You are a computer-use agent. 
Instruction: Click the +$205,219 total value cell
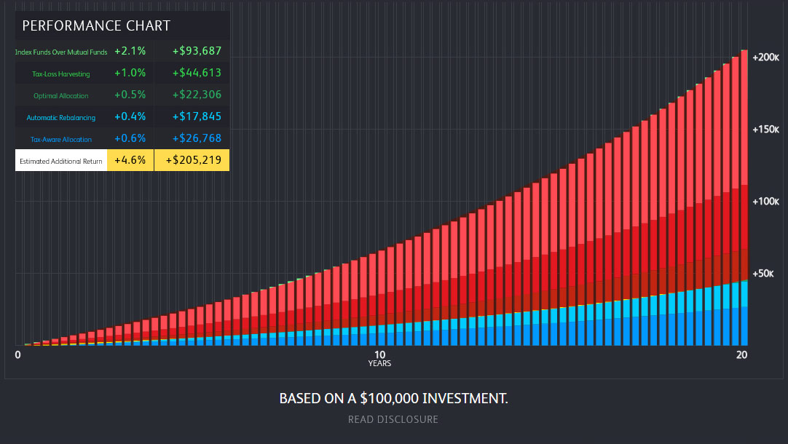pyautogui.click(x=193, y=160)
